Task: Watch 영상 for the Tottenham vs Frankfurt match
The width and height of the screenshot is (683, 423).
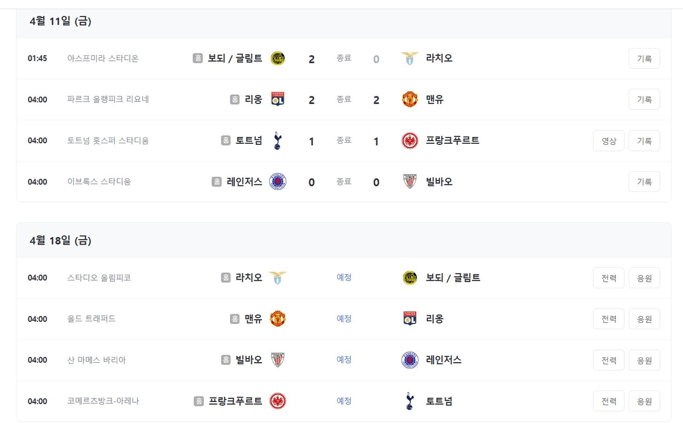Action: click(x=609, y=141)
